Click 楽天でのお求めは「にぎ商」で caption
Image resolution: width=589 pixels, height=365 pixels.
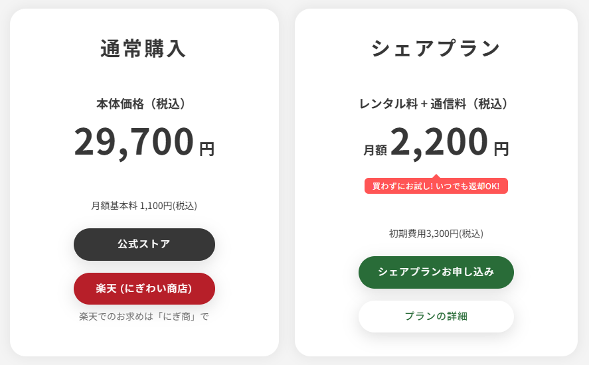[144, 317]
